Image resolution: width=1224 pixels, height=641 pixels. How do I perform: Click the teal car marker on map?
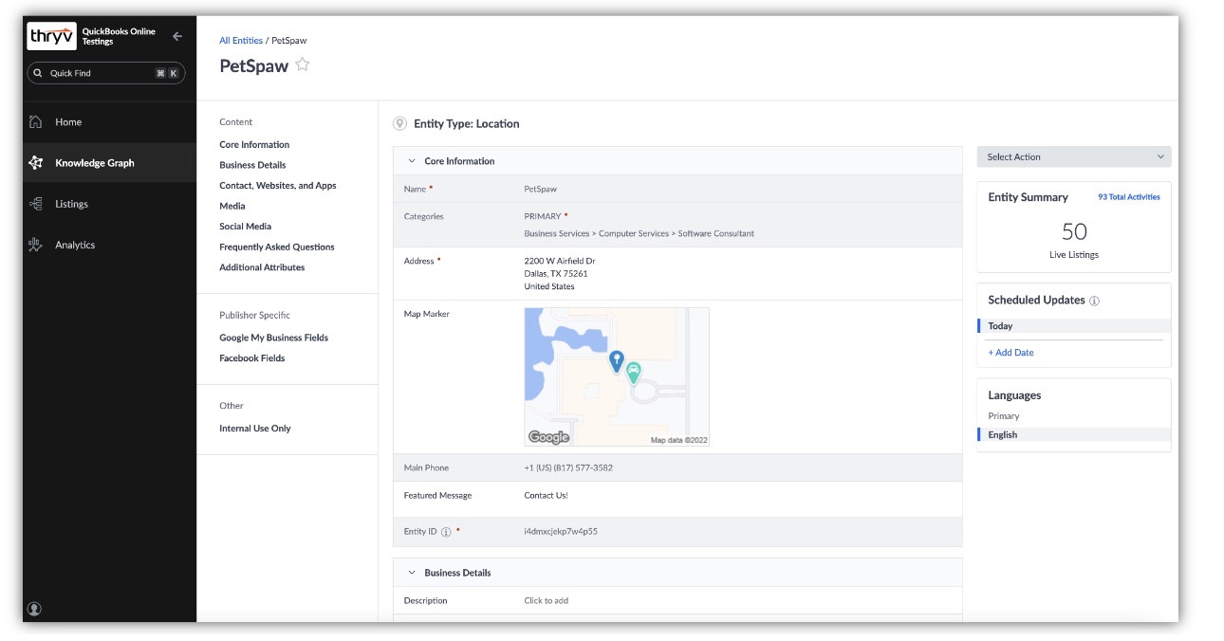point(634,374)
